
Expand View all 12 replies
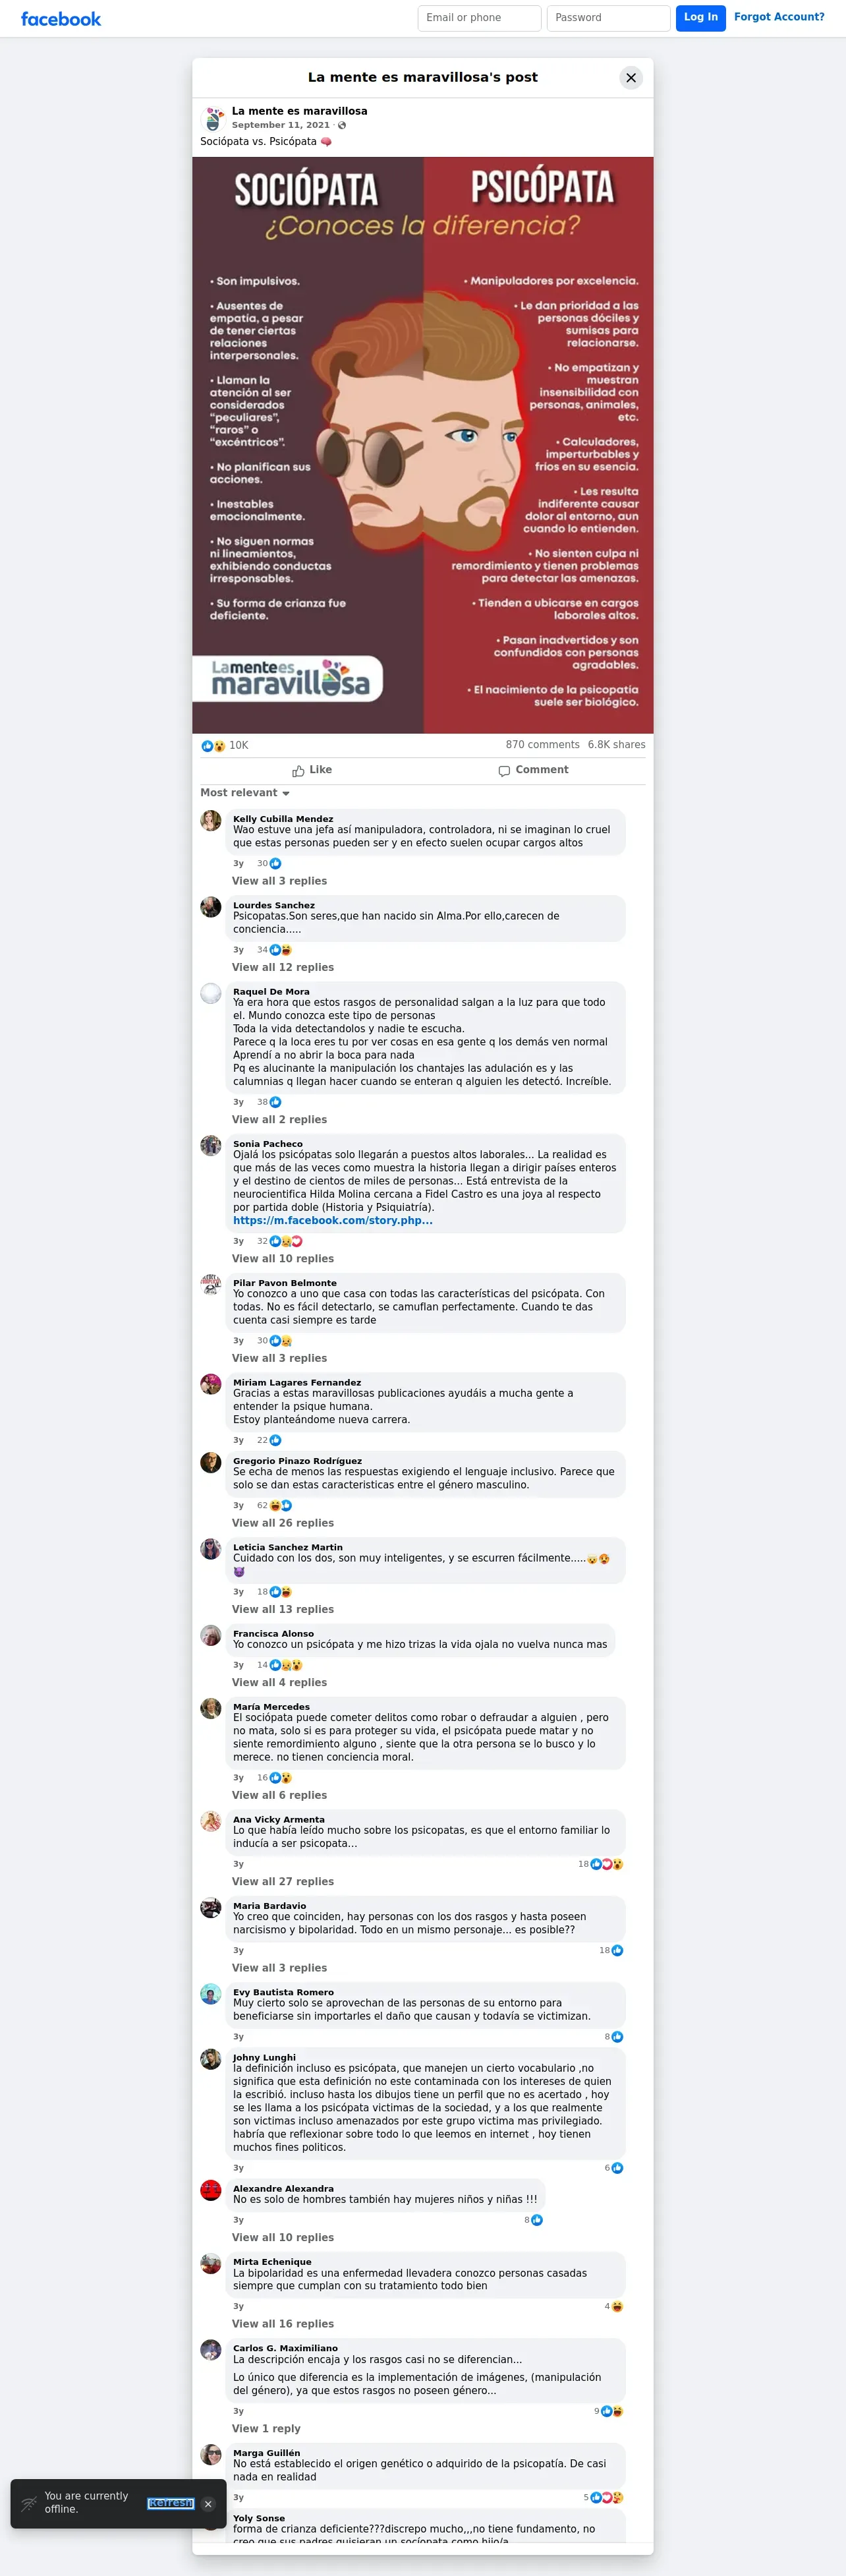[283, 968]
